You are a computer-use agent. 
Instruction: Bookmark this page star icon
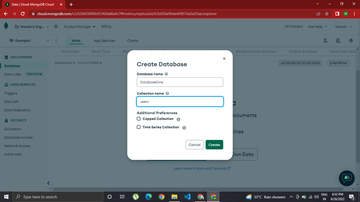click(327, 14)
